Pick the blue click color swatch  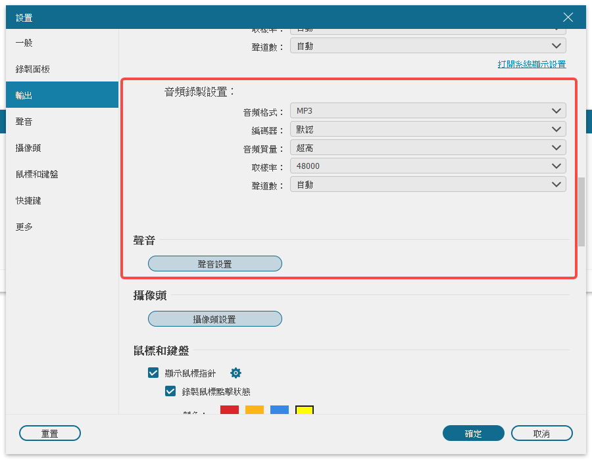coord(280,410)
